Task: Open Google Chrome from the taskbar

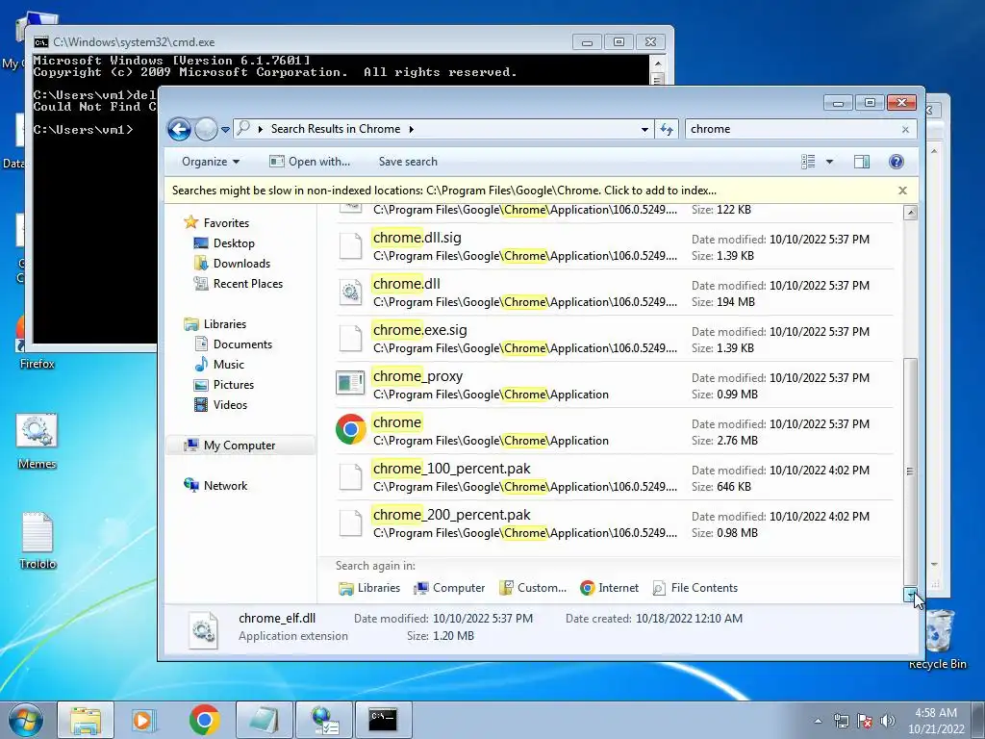Action: (x=204, y=720)
